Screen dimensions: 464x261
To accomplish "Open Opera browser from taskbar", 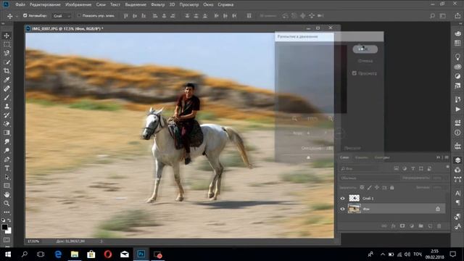I will pyautogui.click(x=108, y=254).
